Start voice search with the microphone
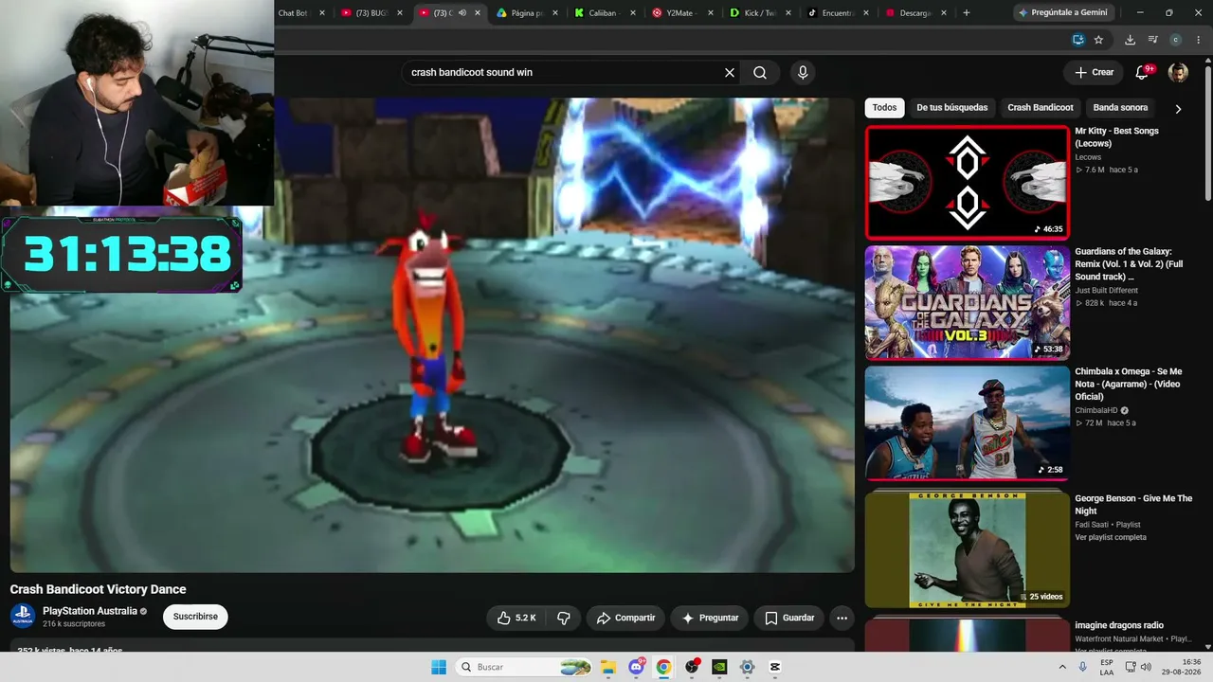Screen dimensions: 1213x682 coord(803,73)
